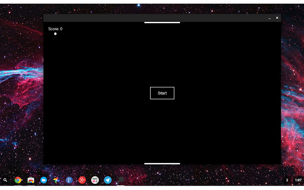Click the ping-pong paddle game icon in the shelf

[x=120, y=180]
